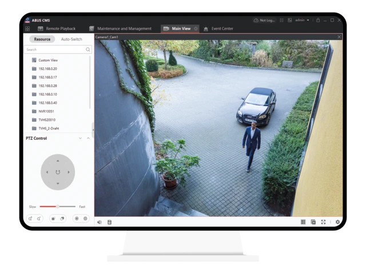Select the NVR10051 device
Image resolution: width=366 pixels, height=274 pixels.
[46, 111]
